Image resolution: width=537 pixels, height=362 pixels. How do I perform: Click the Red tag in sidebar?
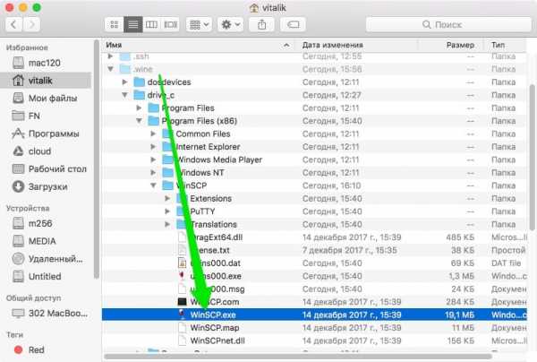pyautogui.click(x=36, y=349)
